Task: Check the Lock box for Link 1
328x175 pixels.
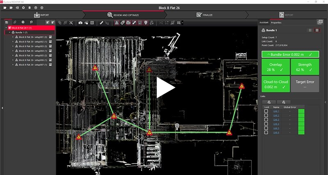Action: point(266,111)
